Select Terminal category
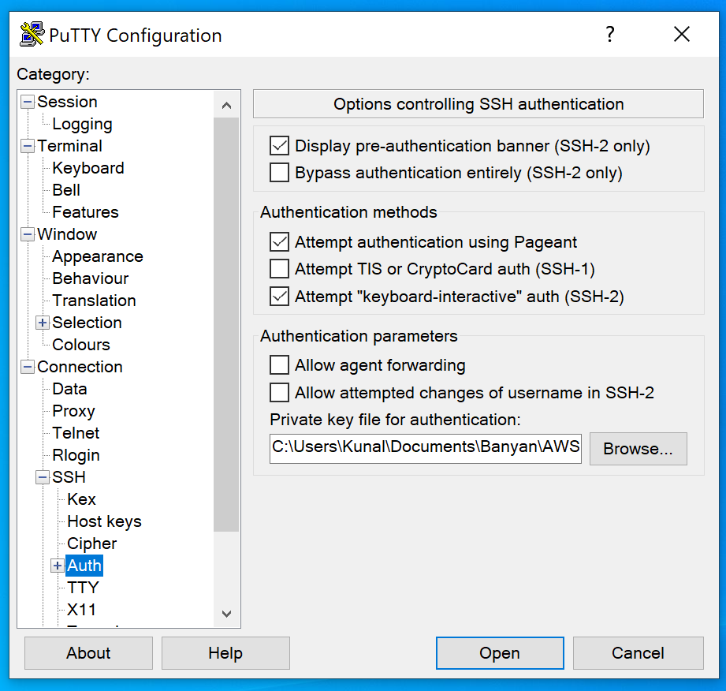This screenshot has height=691, width=726. pyautogui.click(x=69, y=147)
